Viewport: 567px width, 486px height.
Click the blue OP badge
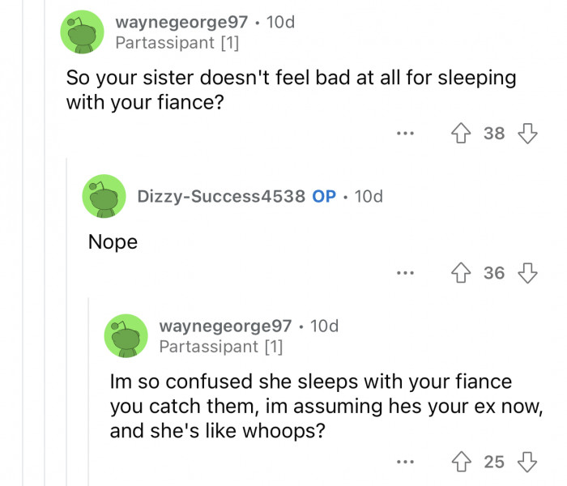pos(324,196)
